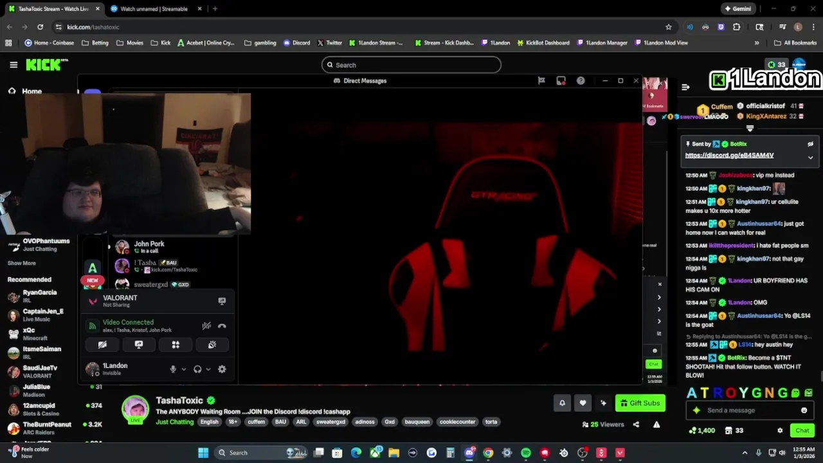
Task: Expand pinned message chevron
Action: [810, 157]
